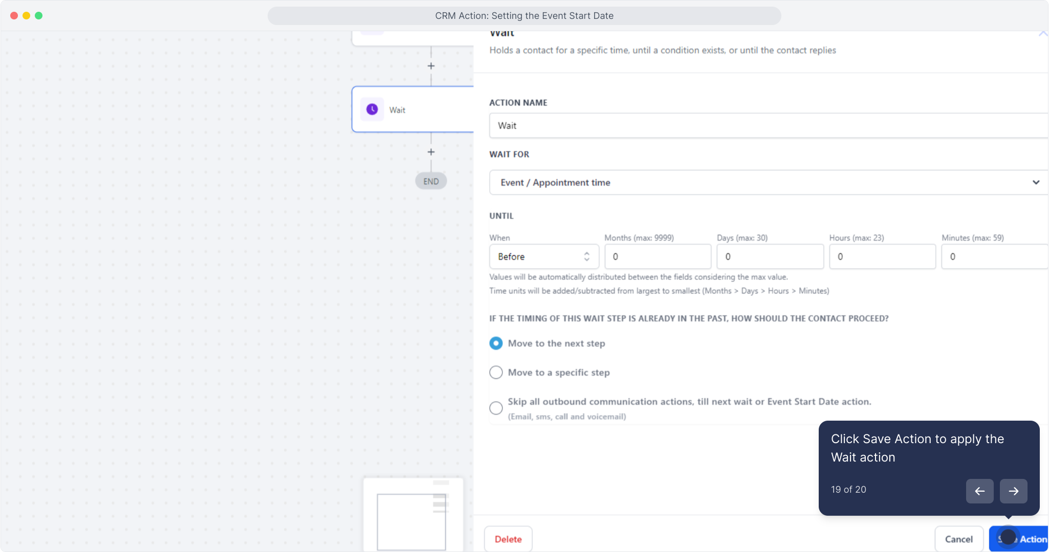Click the Delete button

(508, 539)
